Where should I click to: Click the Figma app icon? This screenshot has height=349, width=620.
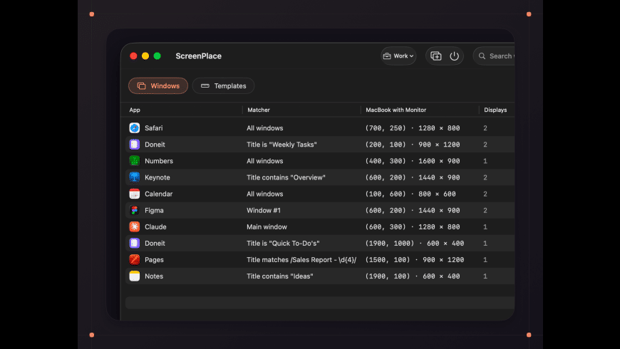pyautogui.click(x=135, y=210)
